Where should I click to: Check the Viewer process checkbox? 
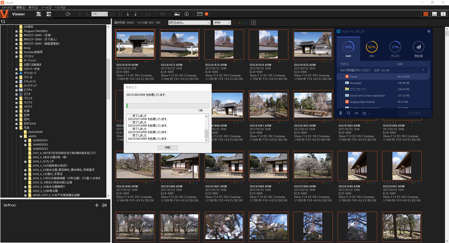pos(342,77)
